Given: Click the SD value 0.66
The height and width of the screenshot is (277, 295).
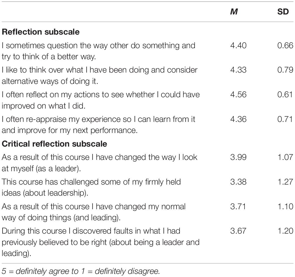Looking at the screenshot, I should tap(285, 46).
